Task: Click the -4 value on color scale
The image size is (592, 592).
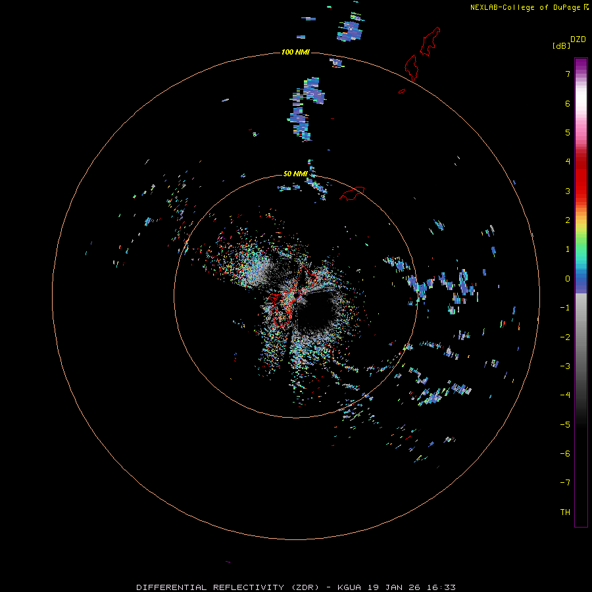Action: pos(565,395)
